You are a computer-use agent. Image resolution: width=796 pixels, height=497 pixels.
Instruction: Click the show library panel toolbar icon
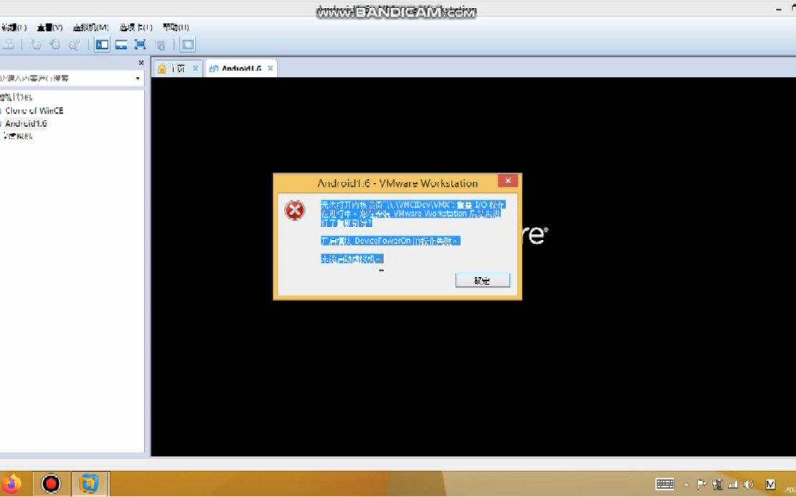pyautogui.click(x=101, y=44)
